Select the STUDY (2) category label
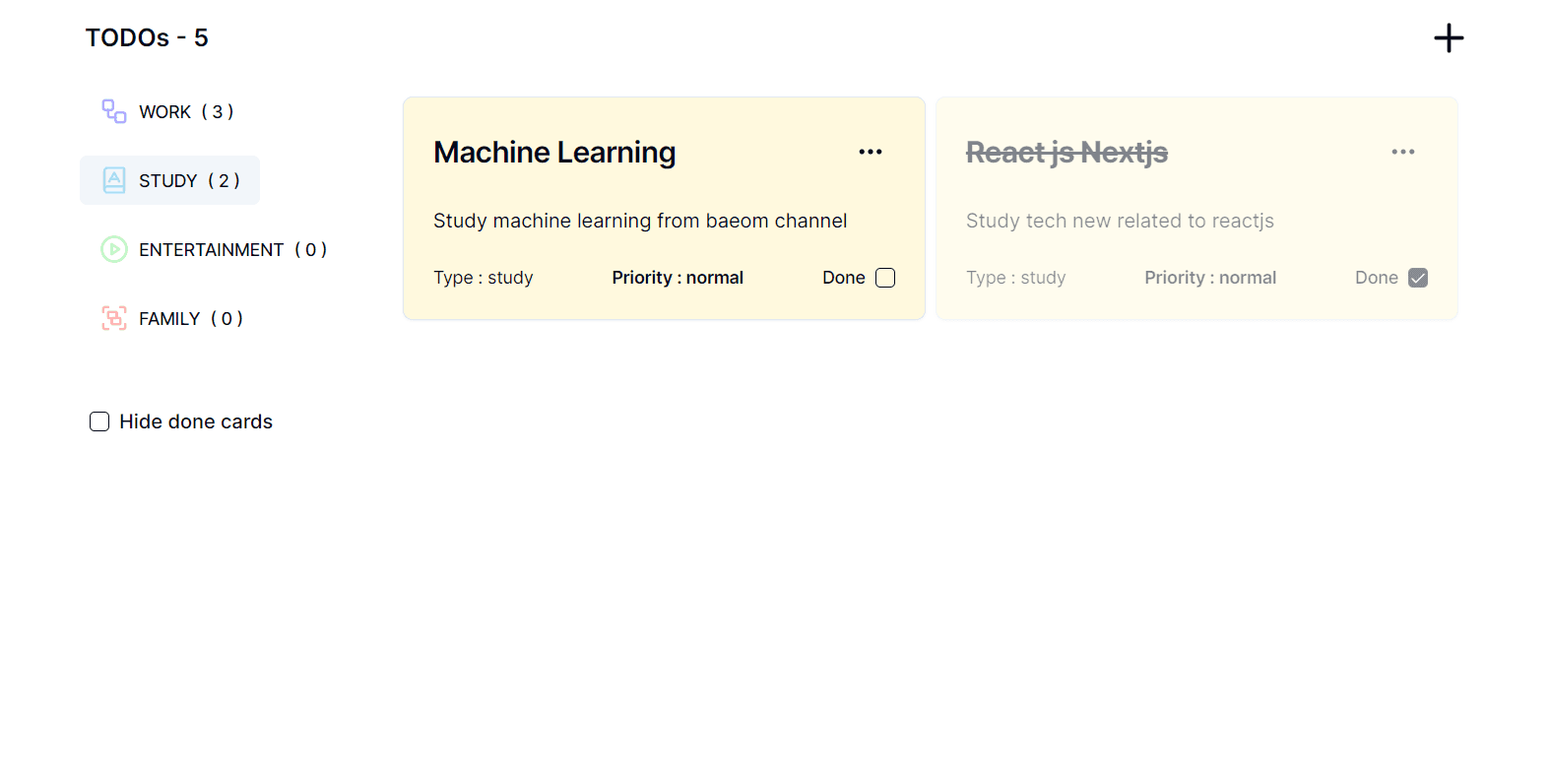Image resolution: width=1551 pixels, height=775 pixels. coord(189,181)
